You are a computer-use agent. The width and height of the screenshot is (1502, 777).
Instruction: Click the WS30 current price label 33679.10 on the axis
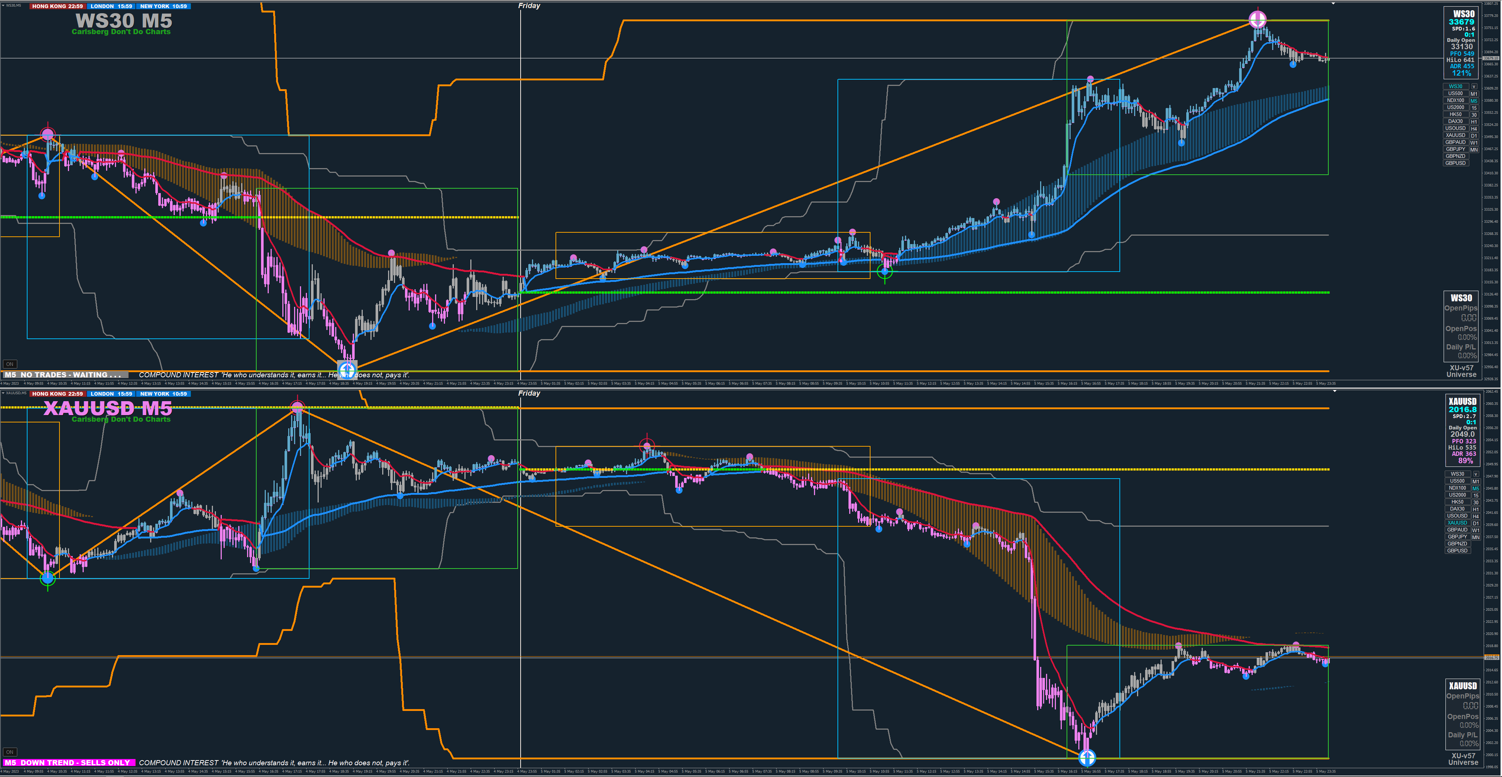[x=1490, y=58]
